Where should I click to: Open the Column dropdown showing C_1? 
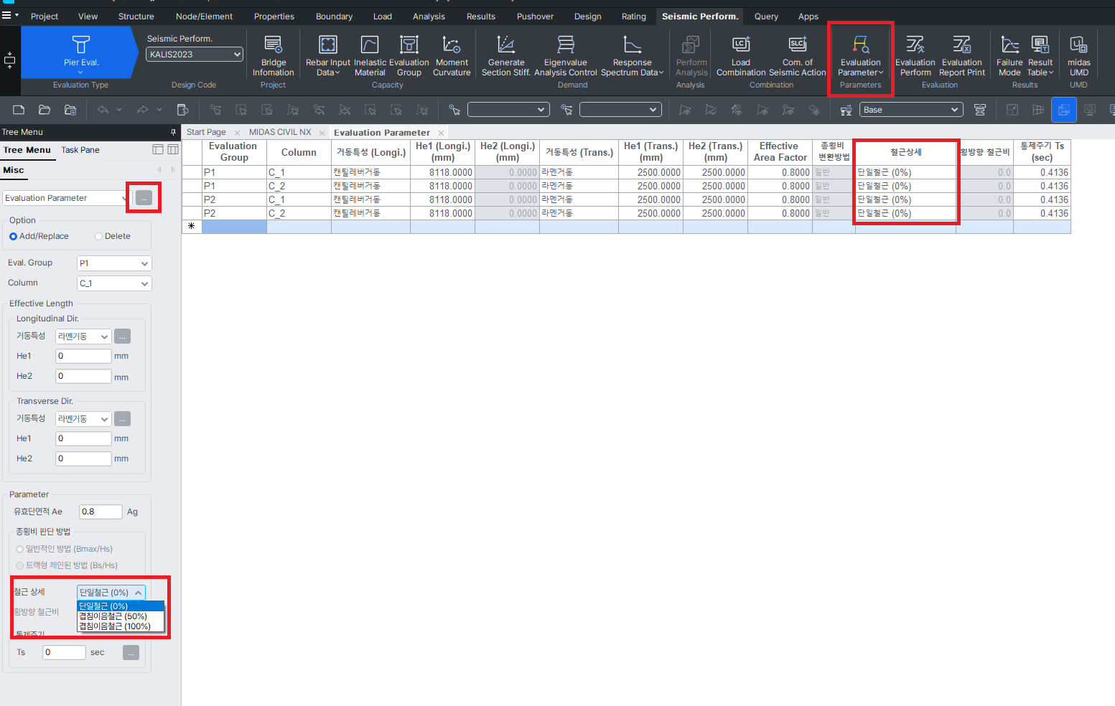[114, 283]
